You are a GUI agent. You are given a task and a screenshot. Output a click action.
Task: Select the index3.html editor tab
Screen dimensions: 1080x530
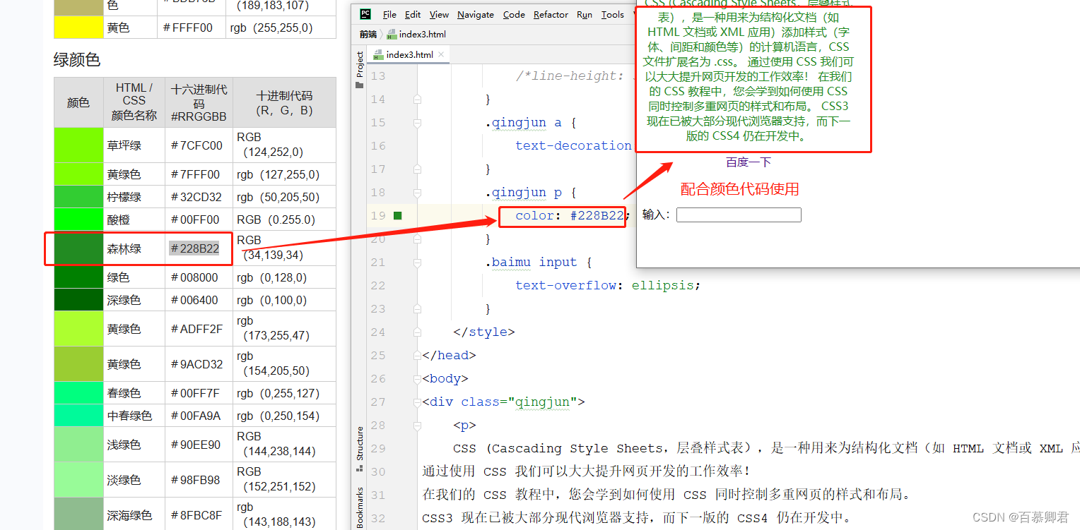click(x=408, y=54)
